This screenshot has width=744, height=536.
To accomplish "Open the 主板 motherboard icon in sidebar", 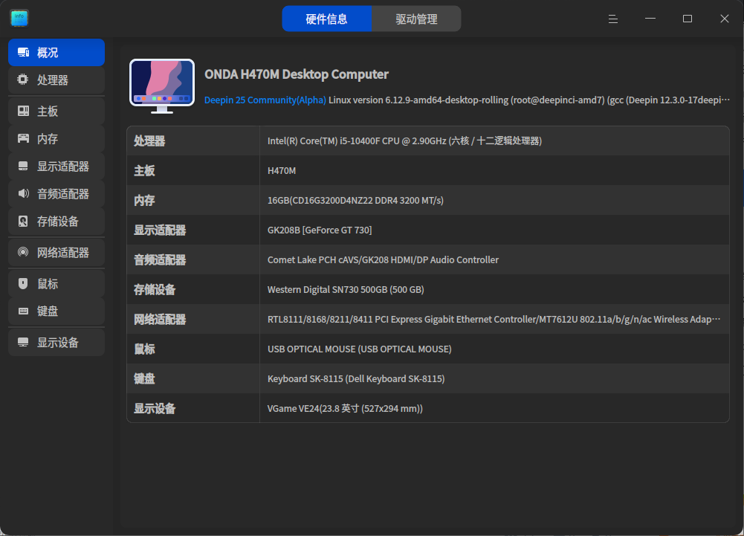I will tap(23, 111).
